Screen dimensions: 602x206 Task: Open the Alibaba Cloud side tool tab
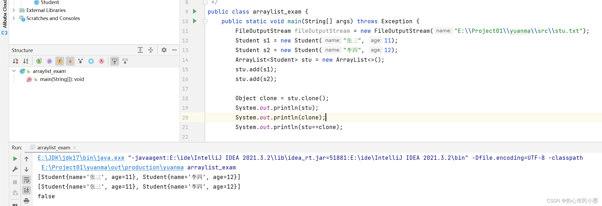point(5,14)
